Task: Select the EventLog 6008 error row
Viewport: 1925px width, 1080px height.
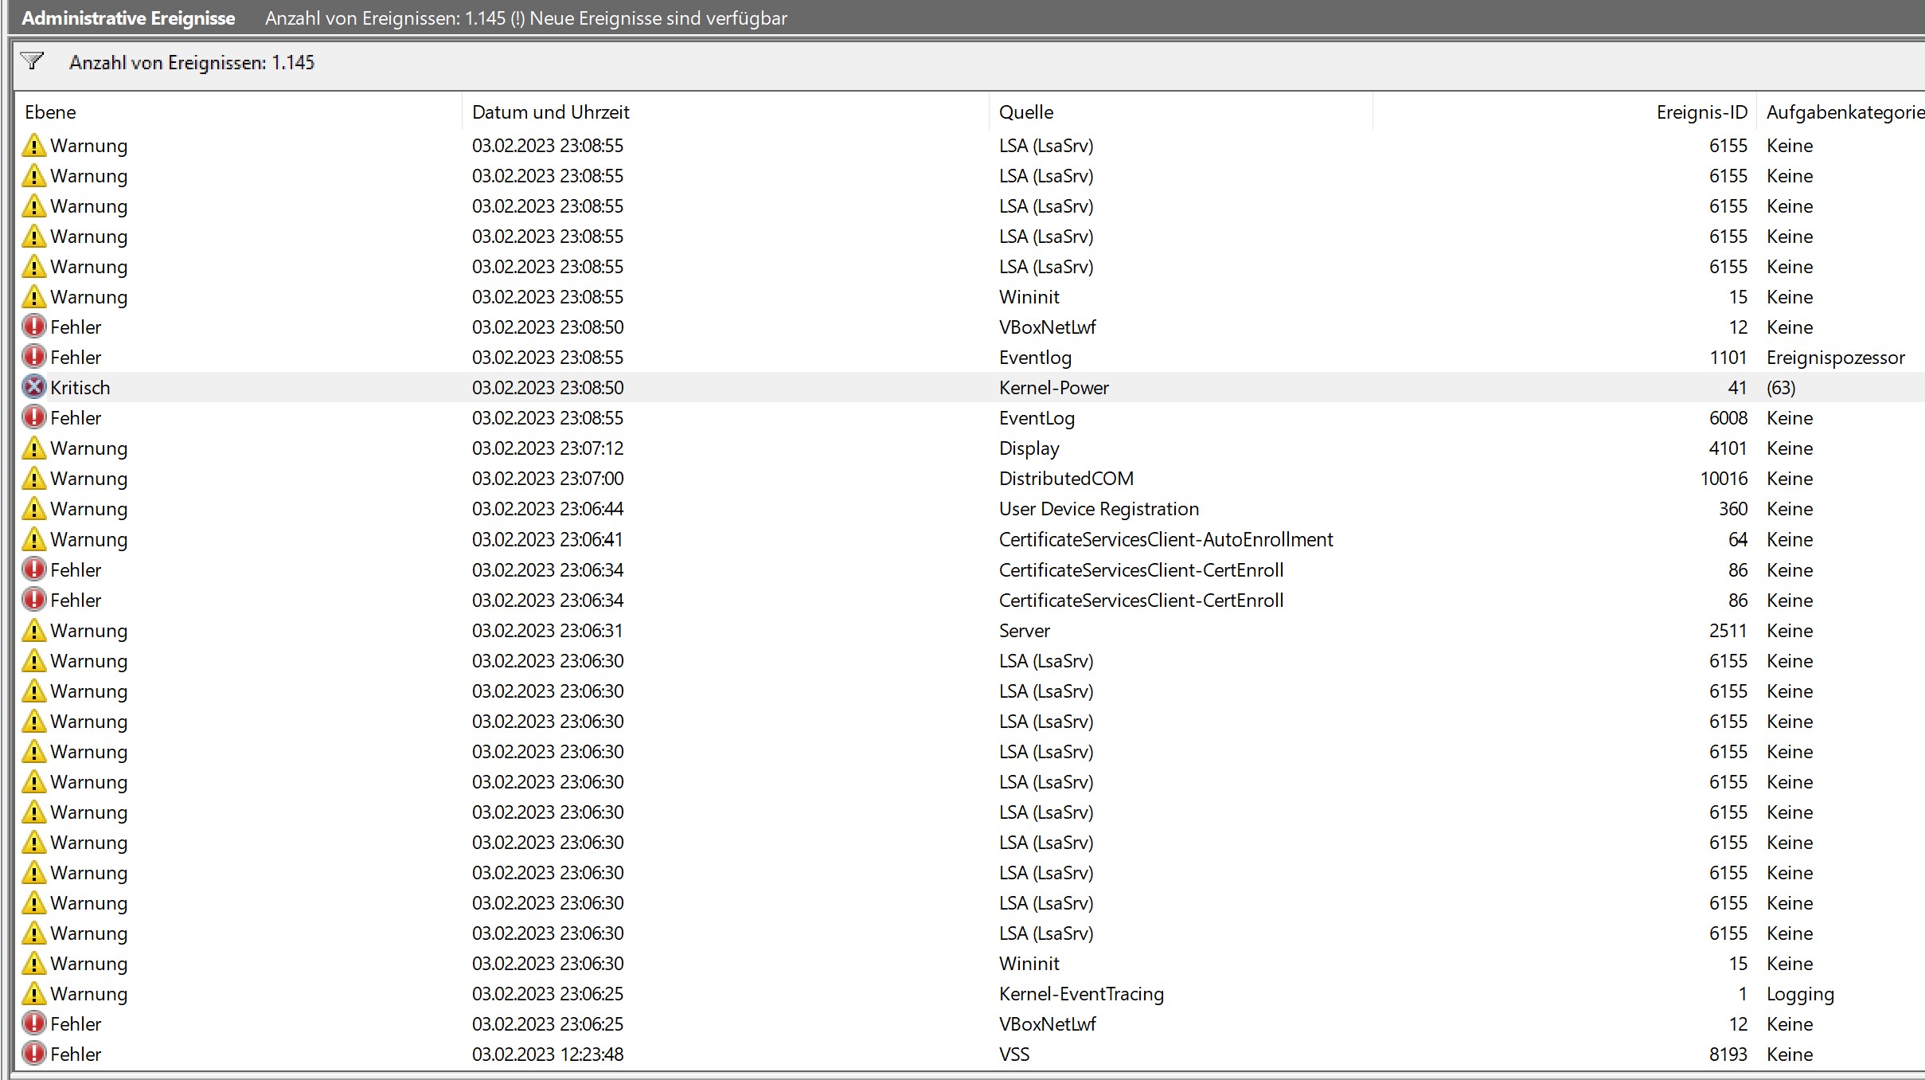Action: pos(1037,418)
